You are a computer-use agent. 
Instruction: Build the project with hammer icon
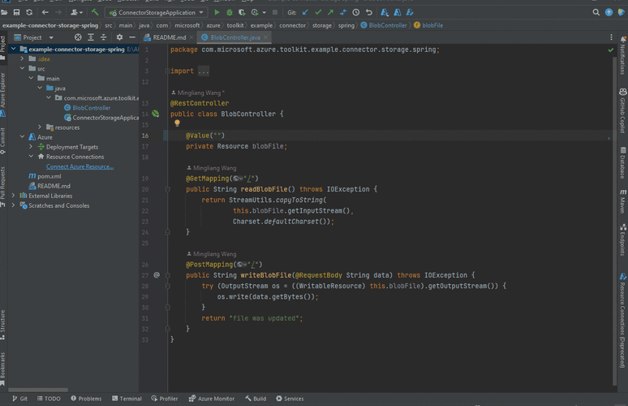pyautogui.click(x=95, y=12)
